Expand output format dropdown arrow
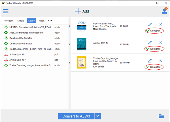This screenshot has height=122, width=170. click(98, 116)
